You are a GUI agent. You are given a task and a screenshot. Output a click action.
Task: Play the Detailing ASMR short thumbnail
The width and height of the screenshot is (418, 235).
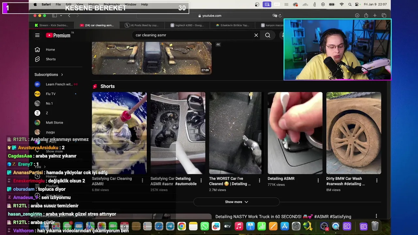tap(295, 133)
